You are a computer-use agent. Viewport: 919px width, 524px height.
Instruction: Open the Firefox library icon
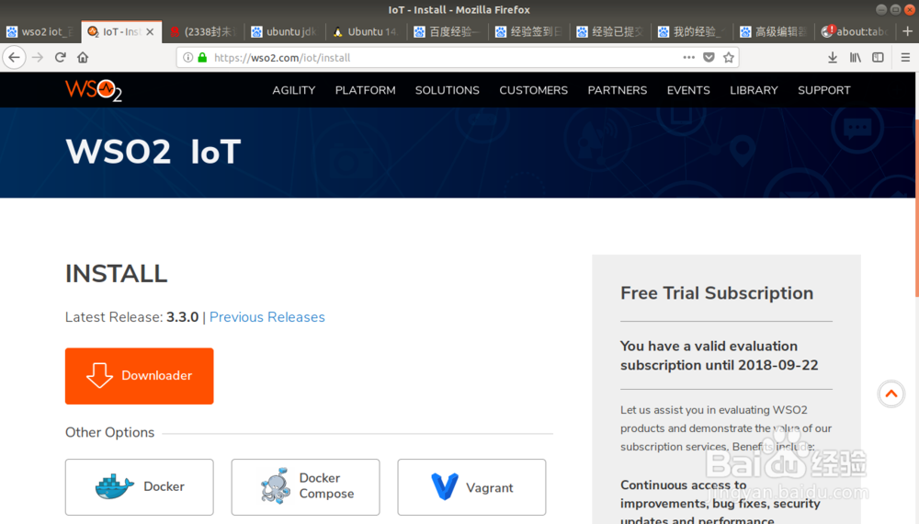(x=855, y=57)
